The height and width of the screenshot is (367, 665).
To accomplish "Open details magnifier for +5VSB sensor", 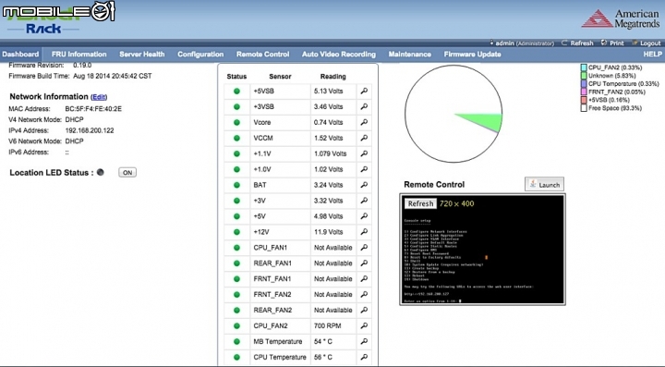I will tap(364, 91).
